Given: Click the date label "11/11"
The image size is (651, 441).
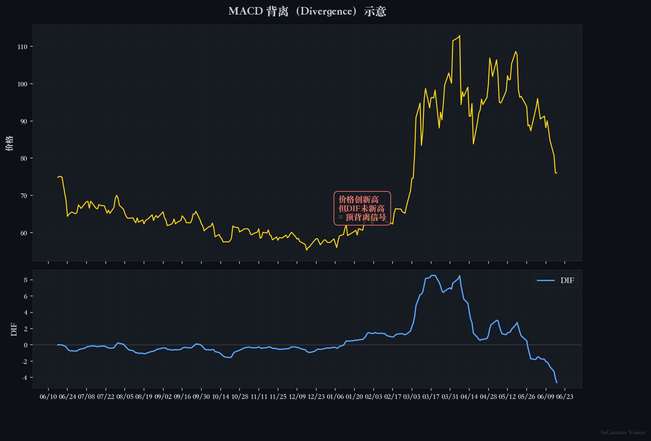Looking at the screenshot, I should [x=259, y=397].
